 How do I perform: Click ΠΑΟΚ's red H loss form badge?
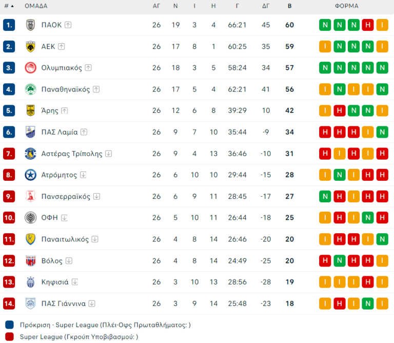(x=367, y=25)
